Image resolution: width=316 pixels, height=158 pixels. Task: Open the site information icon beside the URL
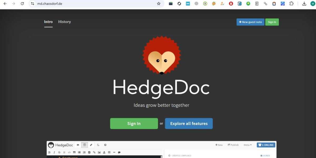tap(32, 4)
